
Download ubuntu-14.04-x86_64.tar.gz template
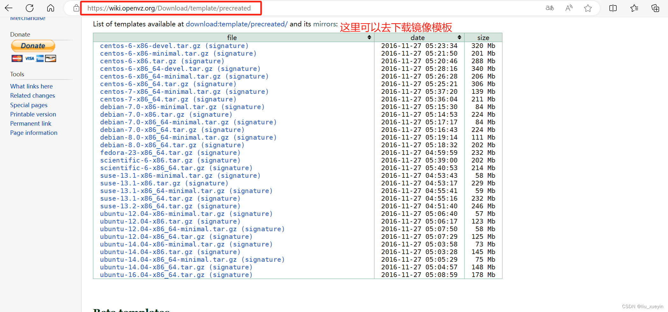152,267
